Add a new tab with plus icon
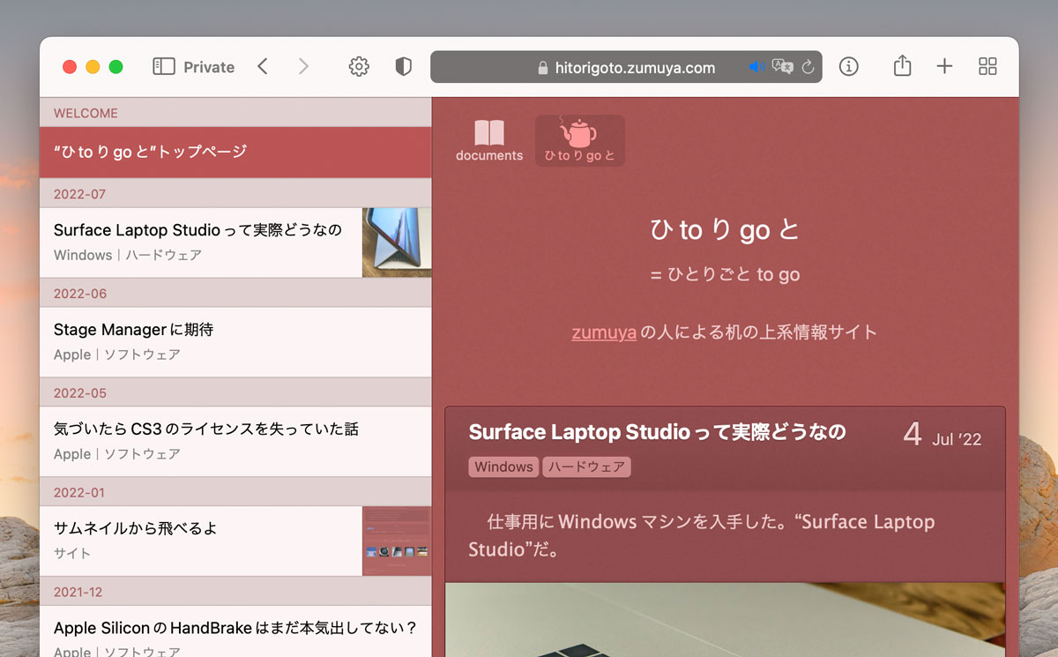Image resolution: width=1058 pixels, height=657 pixels. click(x=944, y=66)
